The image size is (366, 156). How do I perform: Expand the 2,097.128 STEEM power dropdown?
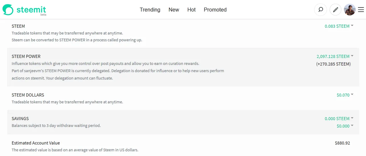pos(335,56)
